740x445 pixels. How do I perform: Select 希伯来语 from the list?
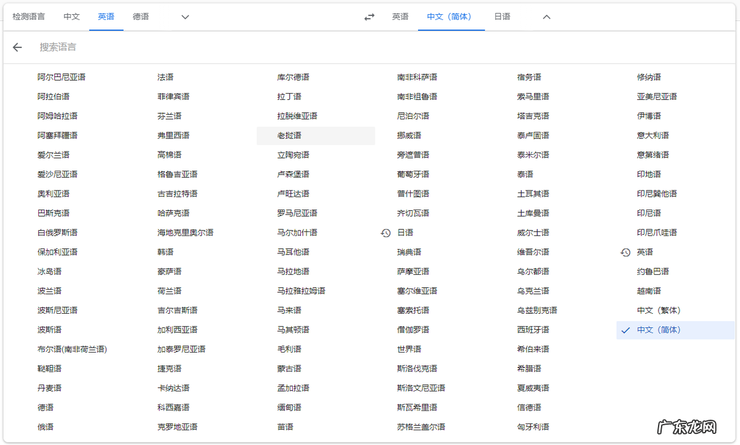(x=532, y=349)
